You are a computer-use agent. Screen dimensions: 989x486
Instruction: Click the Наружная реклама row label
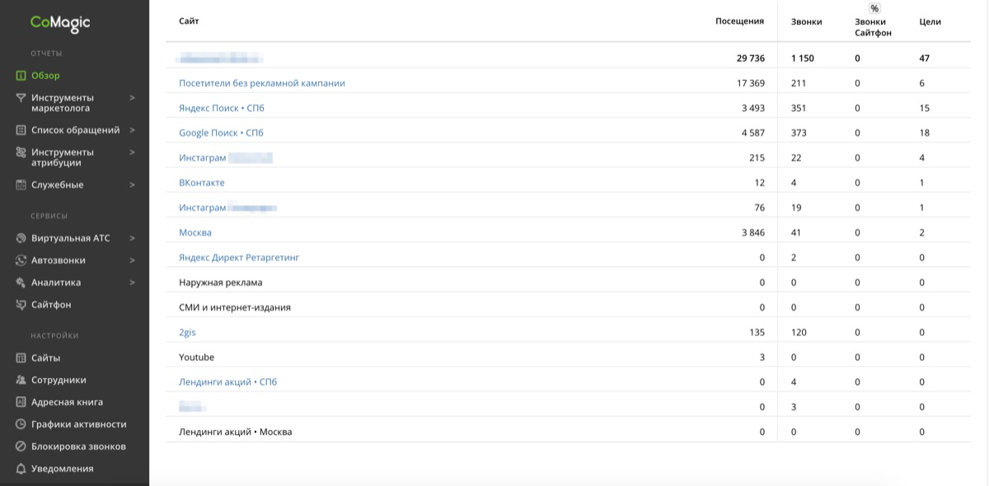[x=221, y=283]
